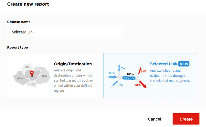Click the 40% region on the map
This screenshot has width=206, height=127.
(20, 78)
